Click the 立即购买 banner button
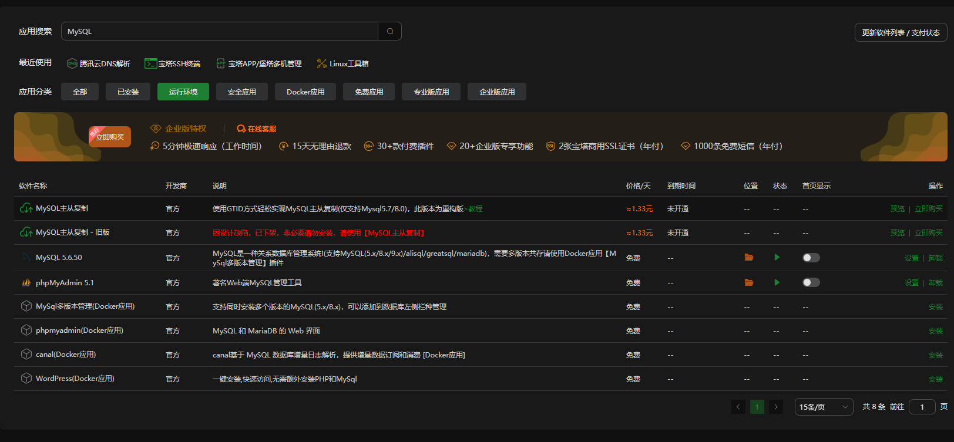954x442 pixels. [x=110, y=137]
